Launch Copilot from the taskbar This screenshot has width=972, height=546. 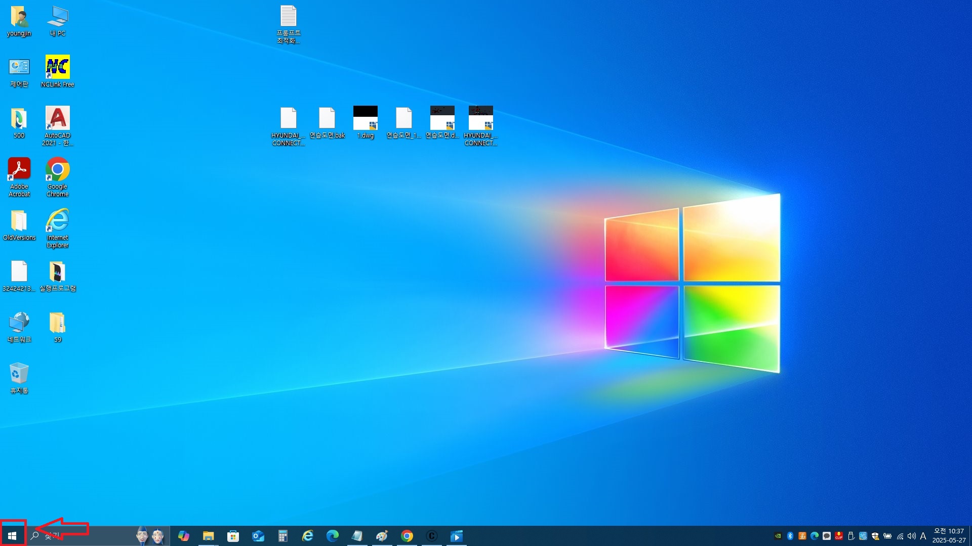click(183, 535)
